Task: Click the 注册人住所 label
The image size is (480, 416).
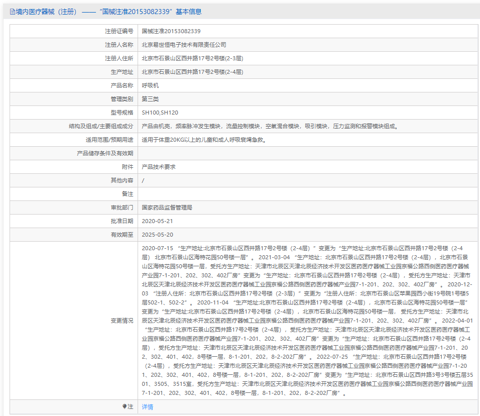Action: (x=119, y=58)
